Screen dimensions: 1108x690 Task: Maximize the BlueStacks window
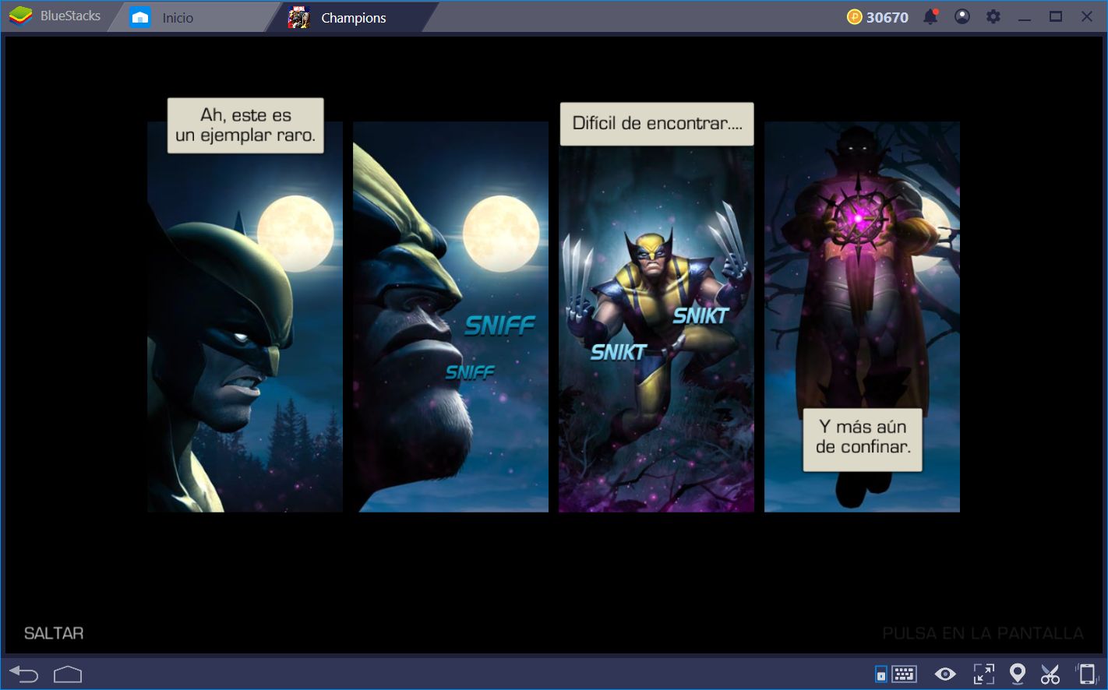click(1056, 16)
